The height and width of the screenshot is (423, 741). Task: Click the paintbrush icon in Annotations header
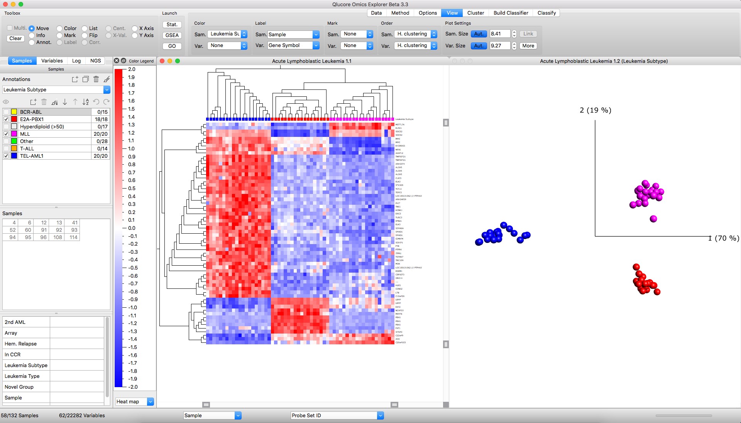click(x=107, y=79)
